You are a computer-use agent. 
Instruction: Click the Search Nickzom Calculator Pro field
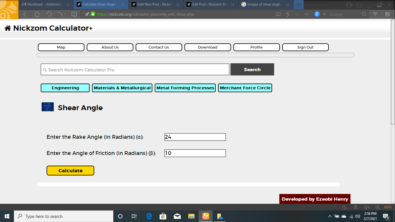tap(135, 70)
